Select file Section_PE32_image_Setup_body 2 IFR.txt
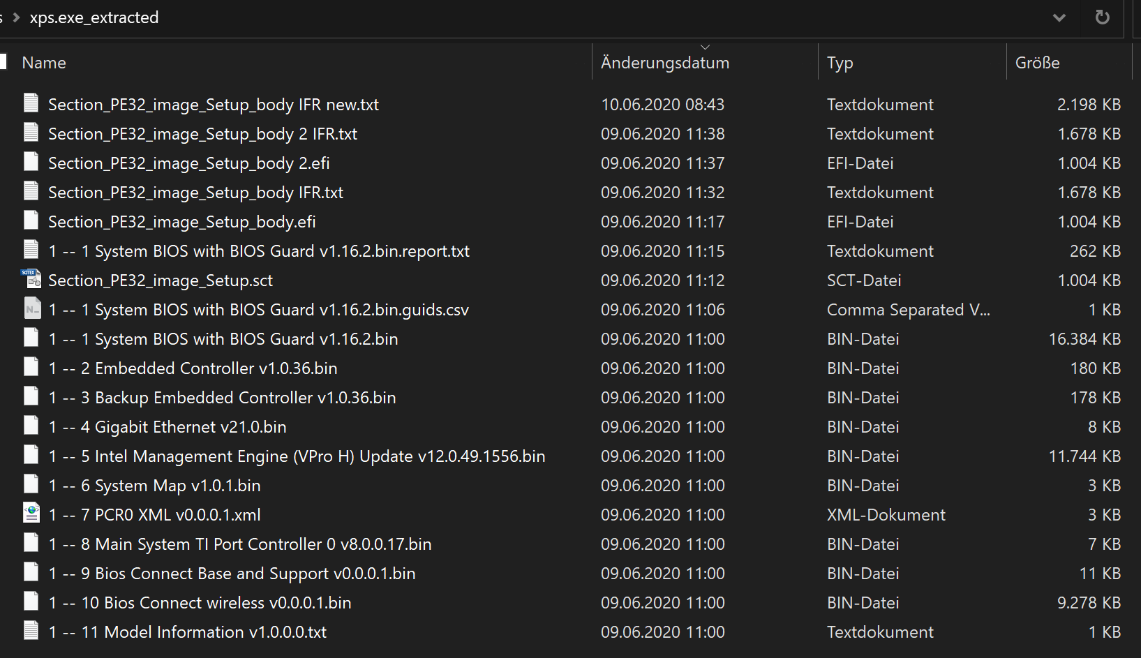This screenshot has height=658, width=1141. point(202,134)
